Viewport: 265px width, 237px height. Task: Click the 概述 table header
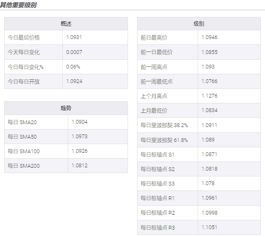coord(66,24)
